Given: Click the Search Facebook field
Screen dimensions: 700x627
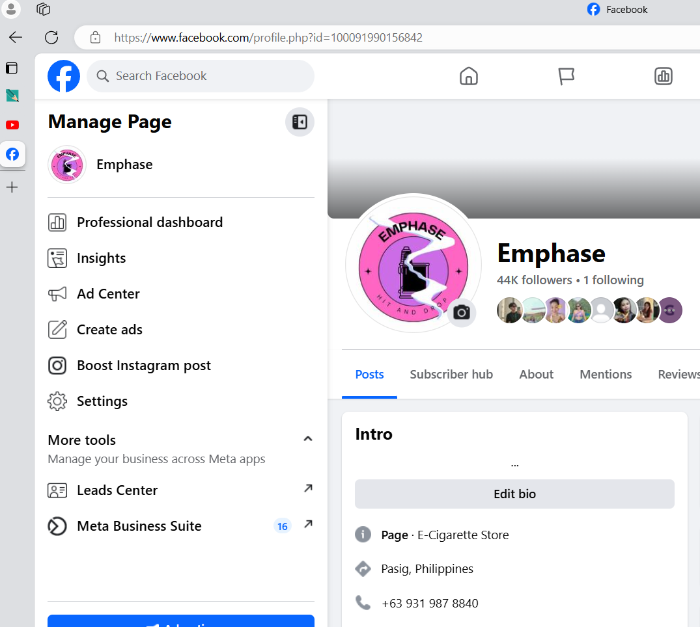Looking at the screenshot, I should (x=201, y=76).
